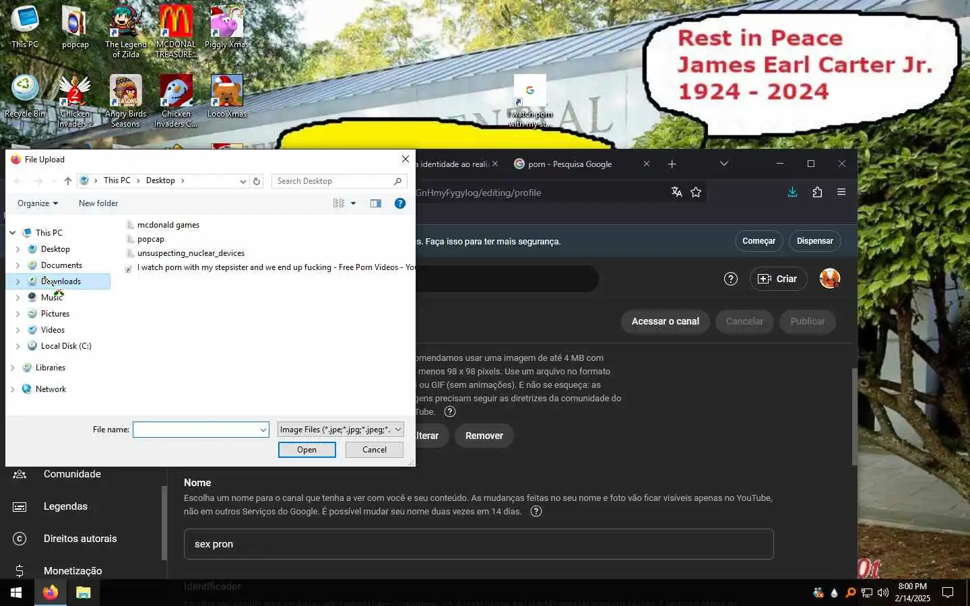970x606 pixels.
Task: Select Local Disk (C:) in tree
Action: pyautogui.click(x=65, y=346)
